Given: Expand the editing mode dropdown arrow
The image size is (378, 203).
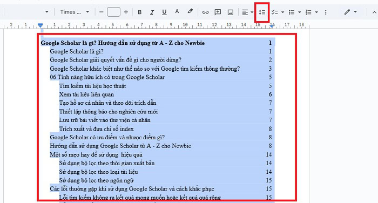Looking at the screenshot, I should tap(355, 12).
